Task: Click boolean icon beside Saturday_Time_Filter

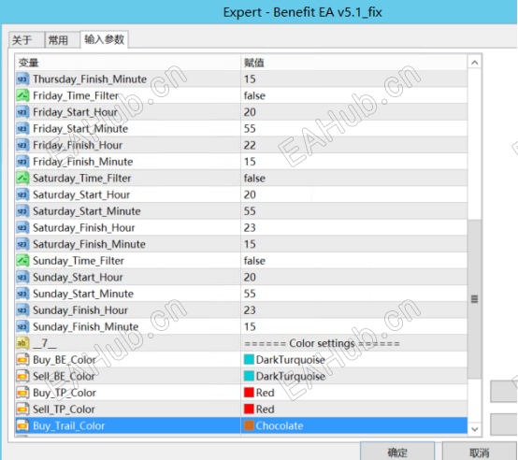Action: (22, 179)
